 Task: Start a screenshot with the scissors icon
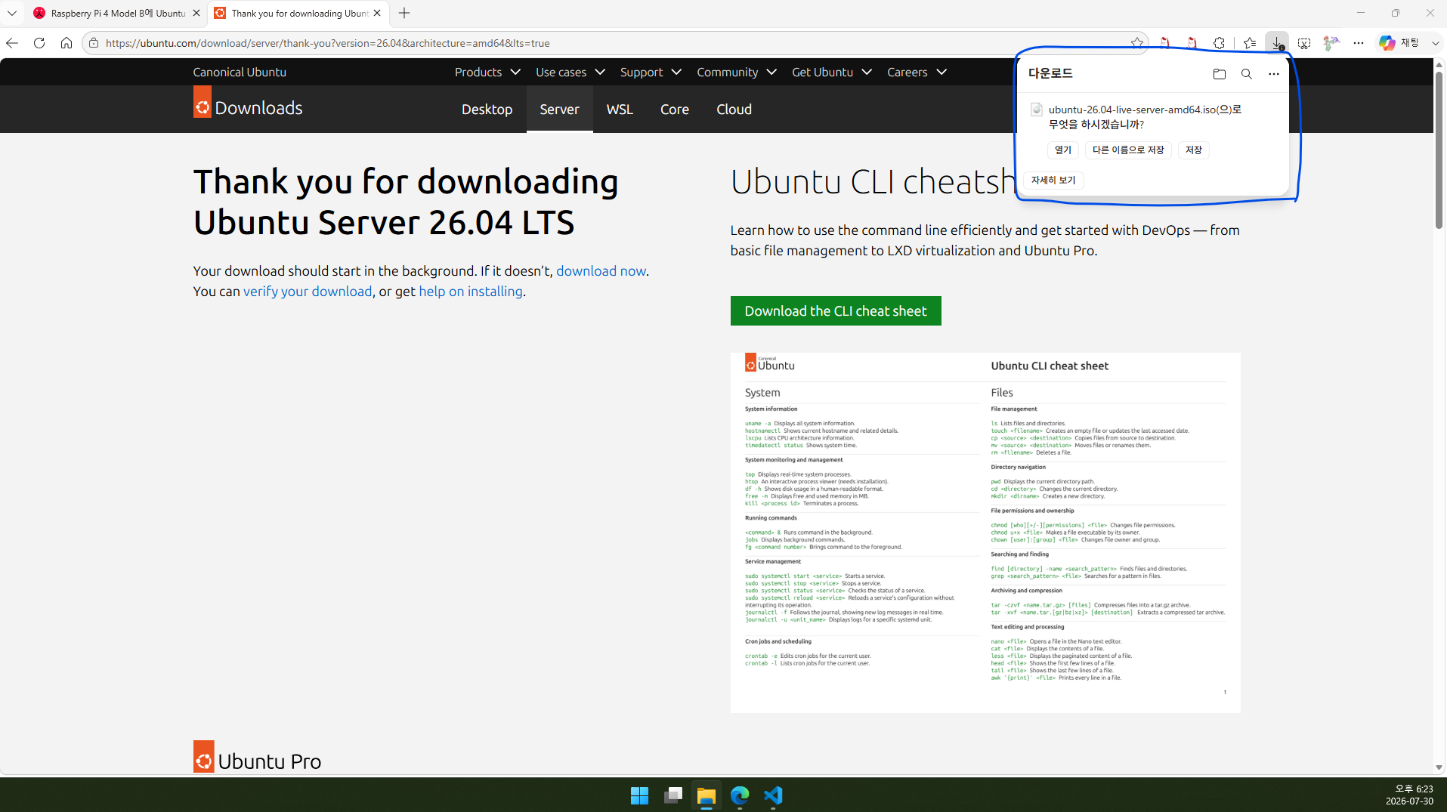[1304, 43]
